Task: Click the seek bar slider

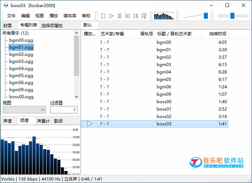Action: [233, 16]
